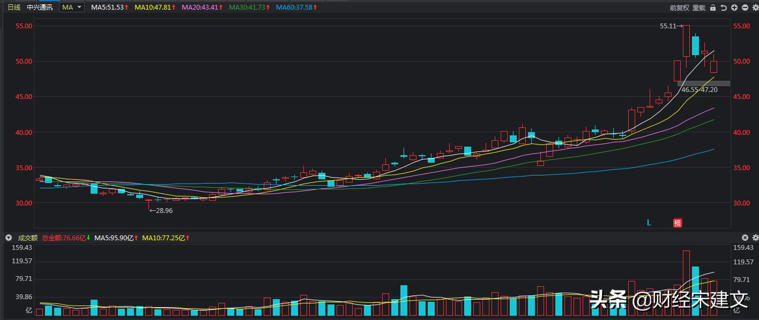The height and width of the screenshot is (320, 759).
Task: Toggle the MA60 line label
Action: coord(296,7)
